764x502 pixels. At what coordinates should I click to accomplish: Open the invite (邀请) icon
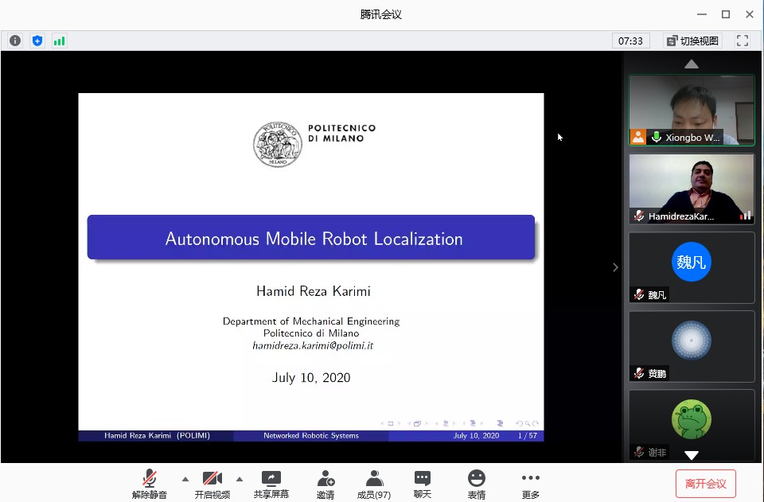tap(325, 483)
